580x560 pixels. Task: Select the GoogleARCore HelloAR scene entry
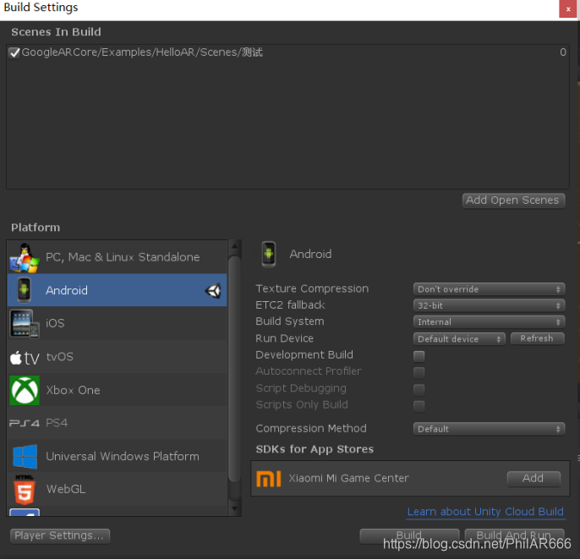point(287,52)
